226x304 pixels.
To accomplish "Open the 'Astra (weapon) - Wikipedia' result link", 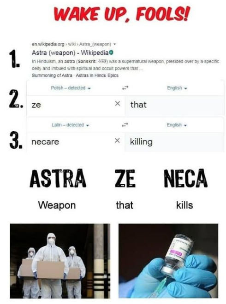I will (x=70, y=53).
